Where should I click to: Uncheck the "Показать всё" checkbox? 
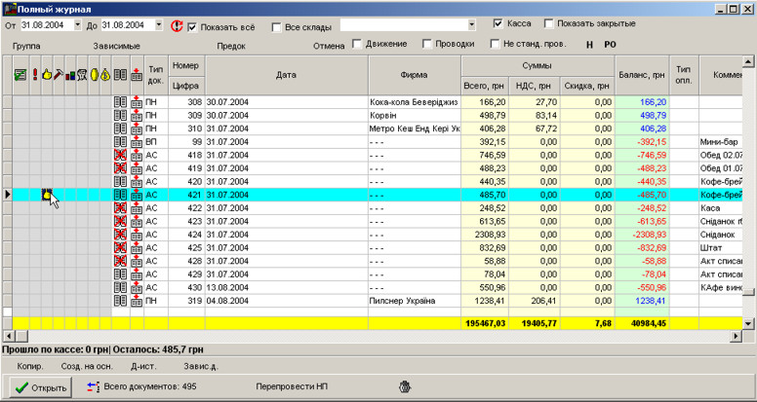click(191, 25)
